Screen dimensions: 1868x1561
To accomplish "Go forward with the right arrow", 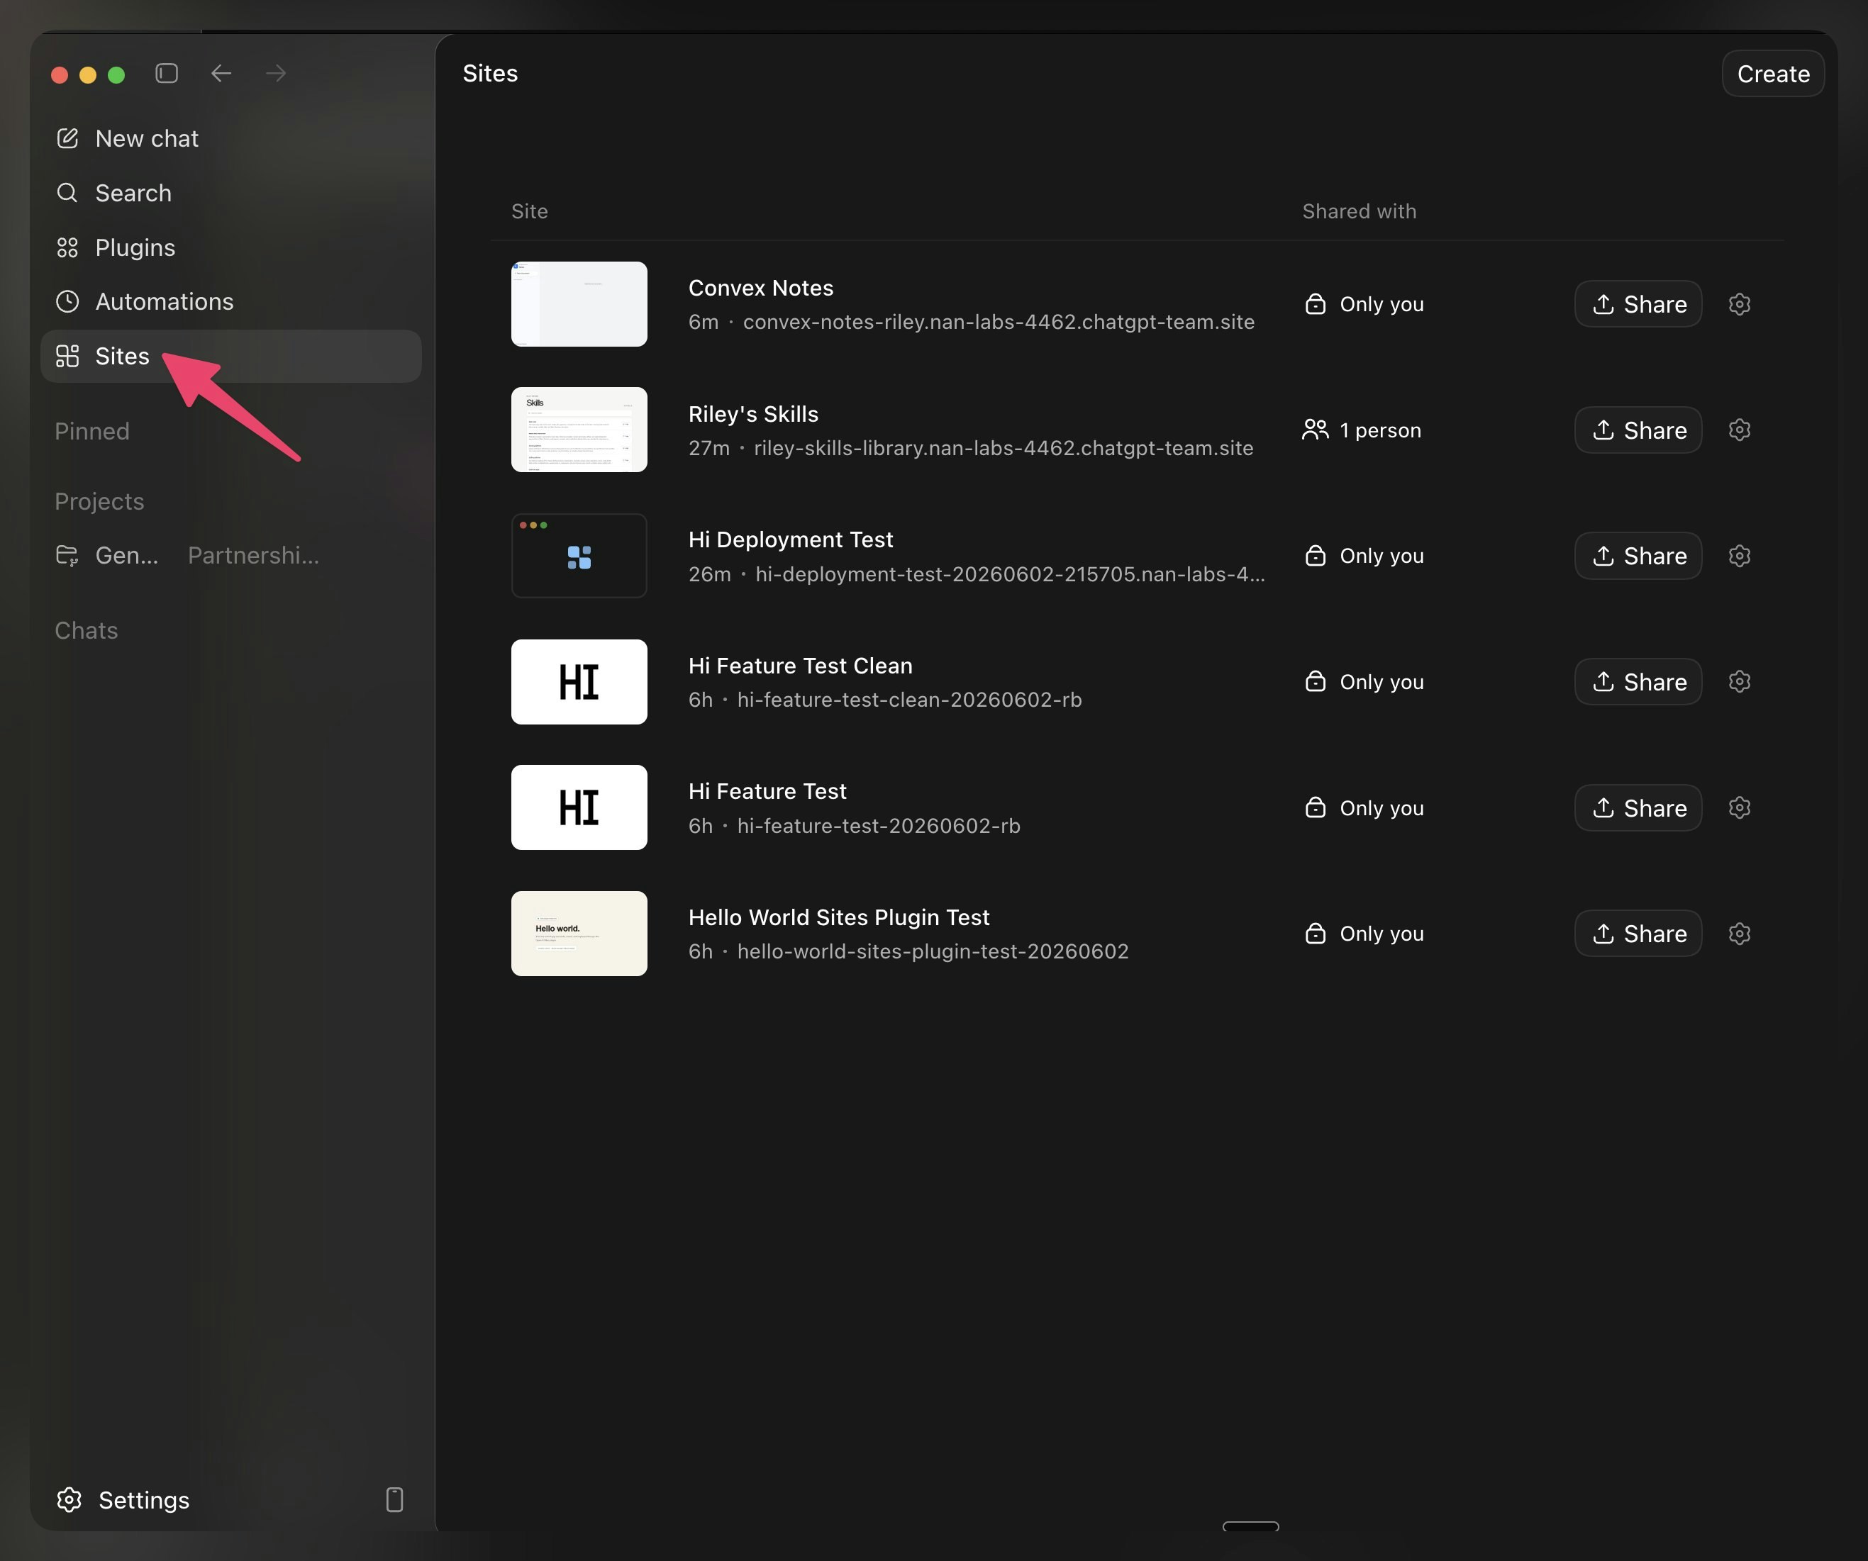I will click(x=276, y=73).
